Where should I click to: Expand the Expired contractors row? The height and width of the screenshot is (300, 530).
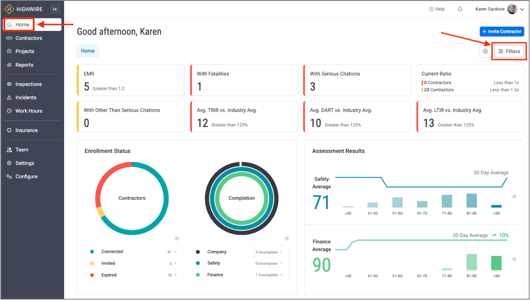click(175, 275)
